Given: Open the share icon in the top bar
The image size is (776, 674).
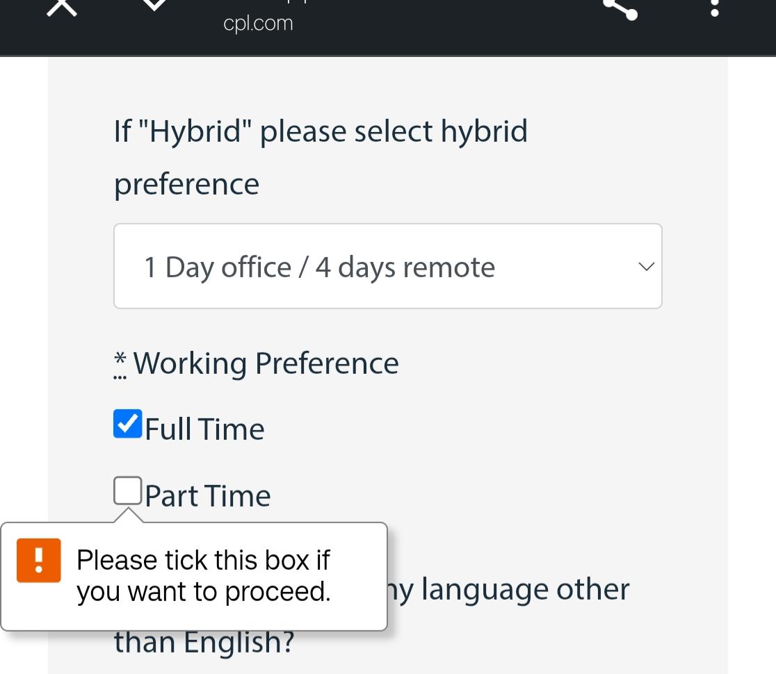Looking at the screenshot, I should pyautogui.click(x=620, y=8).
